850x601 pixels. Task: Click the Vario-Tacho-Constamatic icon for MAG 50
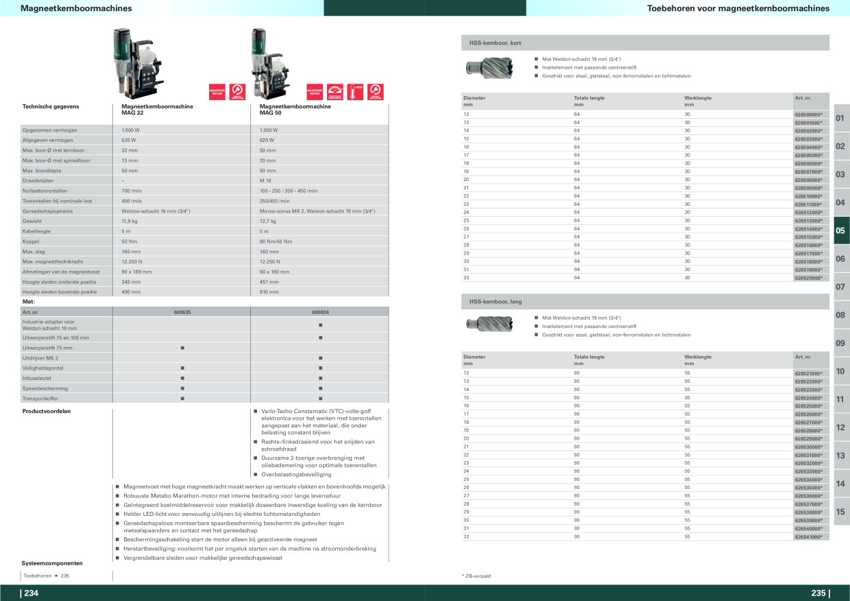335,92
